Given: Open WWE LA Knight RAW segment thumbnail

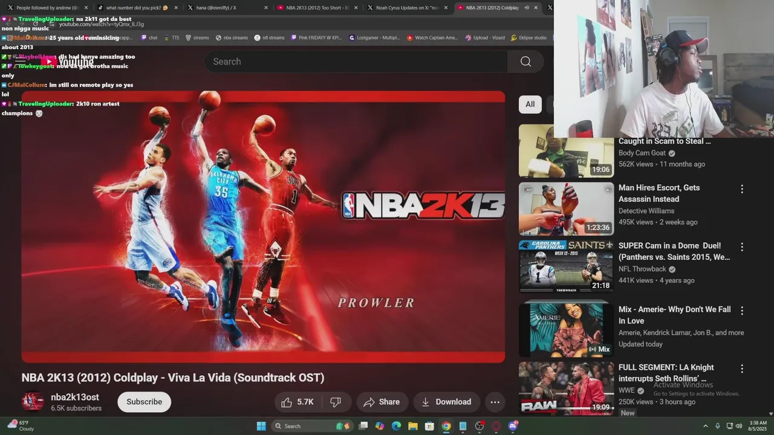Looking at the screenshot, I should pyautogui.click(x=566, y=388).
